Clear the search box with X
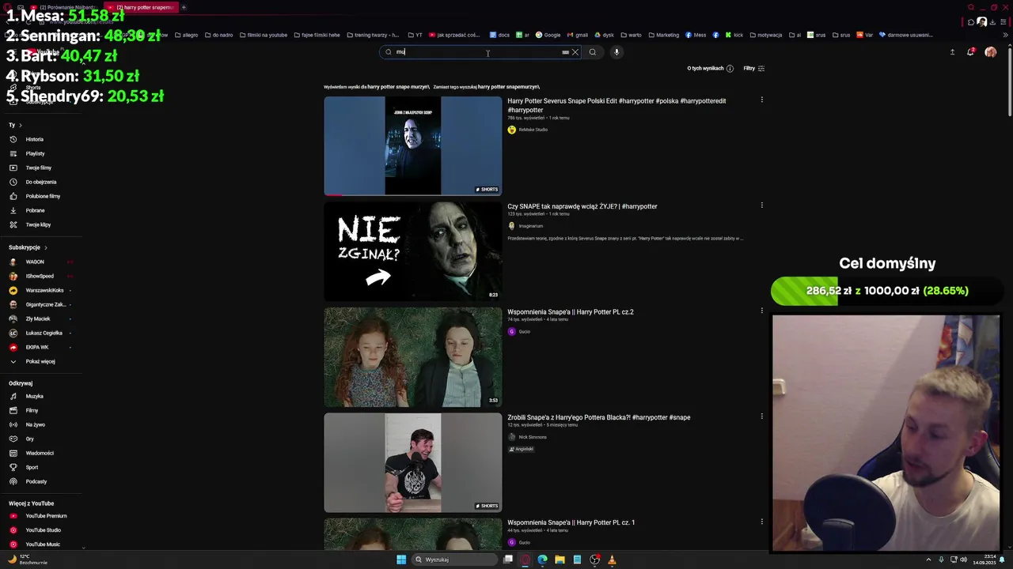This screenshot has width=1013, height=569. click(x=575, y=52)
